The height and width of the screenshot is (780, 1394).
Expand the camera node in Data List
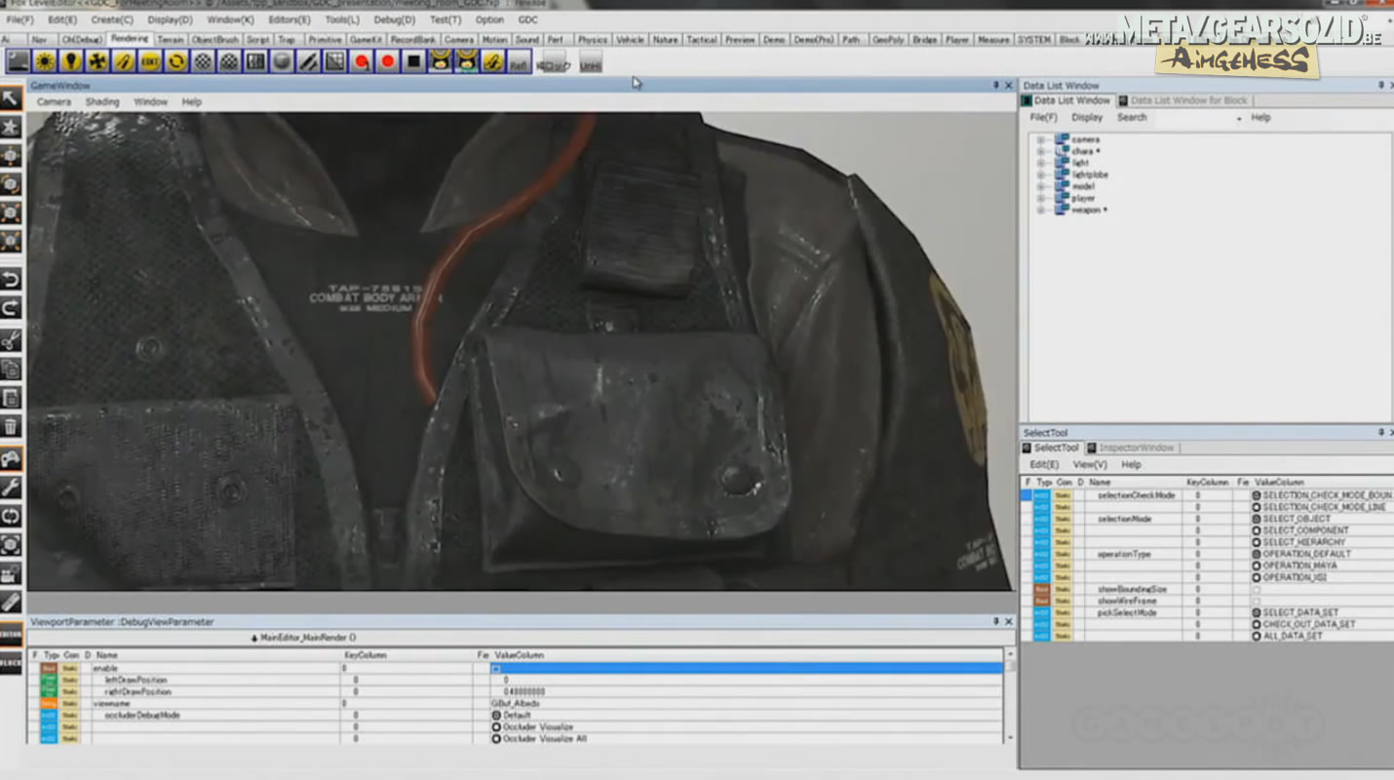(x=1040, y=139)
